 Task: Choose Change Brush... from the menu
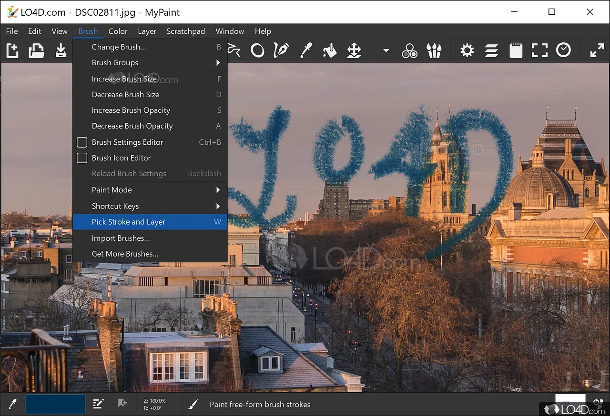click(x=150, y=47)
